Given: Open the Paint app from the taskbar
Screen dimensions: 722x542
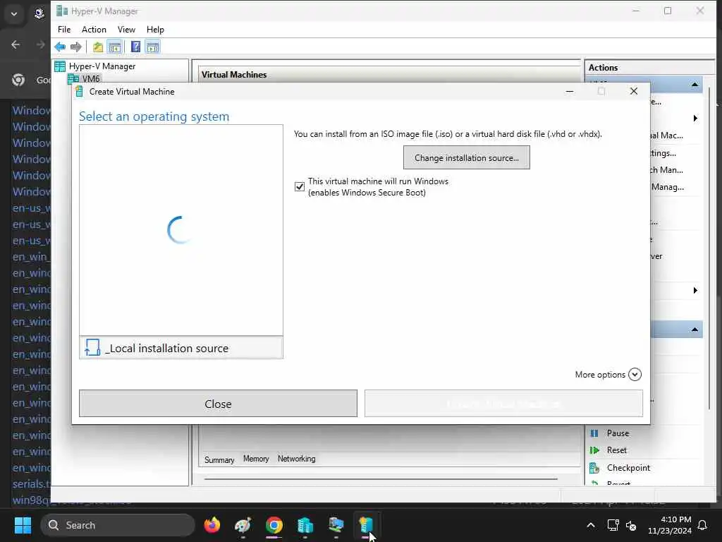Looking at the screenshot, I should coord(243,525).
